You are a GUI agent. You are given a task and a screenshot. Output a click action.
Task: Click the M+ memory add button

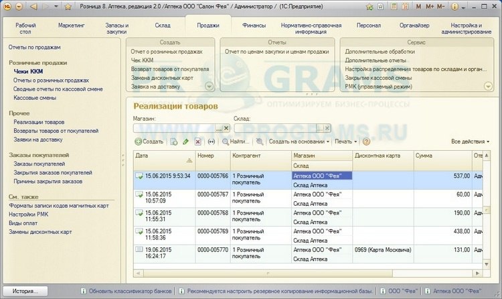pyautogui.click(x=430, y=7)
